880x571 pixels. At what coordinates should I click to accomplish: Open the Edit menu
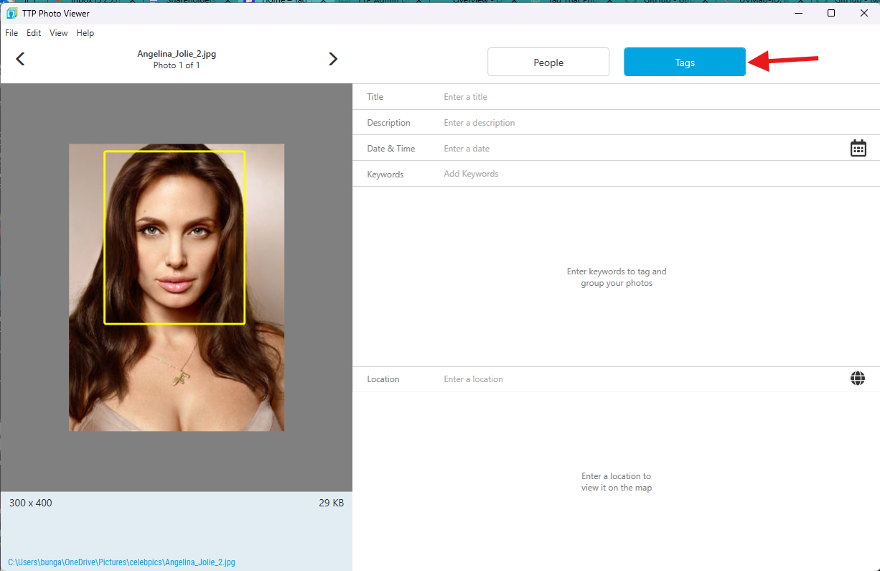34,33
